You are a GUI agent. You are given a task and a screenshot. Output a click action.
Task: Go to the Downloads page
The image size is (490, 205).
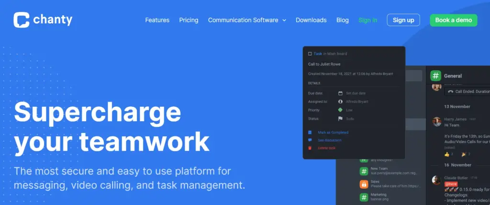point(311,20)
